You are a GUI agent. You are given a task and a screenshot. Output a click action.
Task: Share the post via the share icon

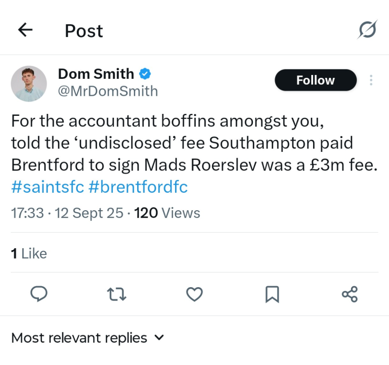[350, 294]
